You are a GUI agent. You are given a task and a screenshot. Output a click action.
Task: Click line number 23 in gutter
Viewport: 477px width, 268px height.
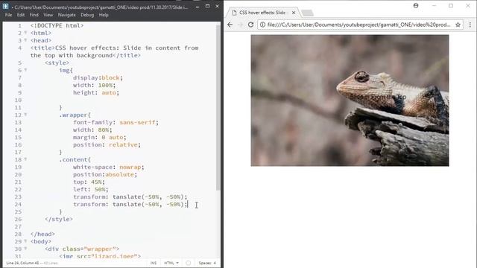tap(18, 197)
